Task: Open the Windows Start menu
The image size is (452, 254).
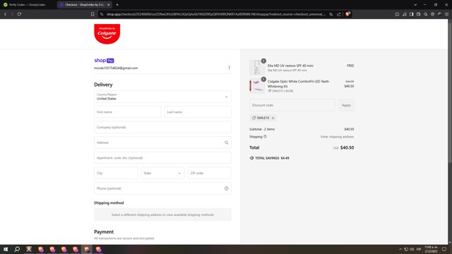Action: (x=6, y=249)
